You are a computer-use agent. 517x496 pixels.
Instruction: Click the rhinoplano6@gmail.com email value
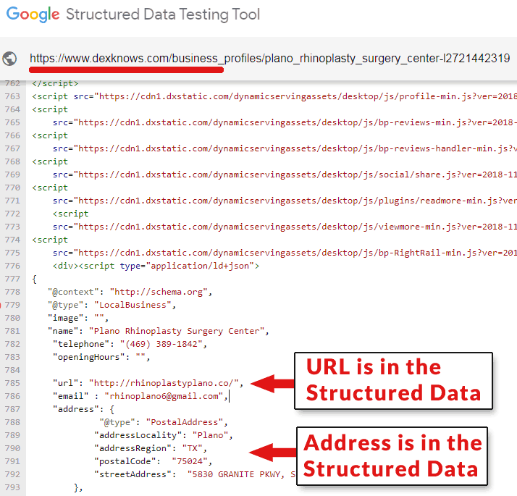pos(166,396)
